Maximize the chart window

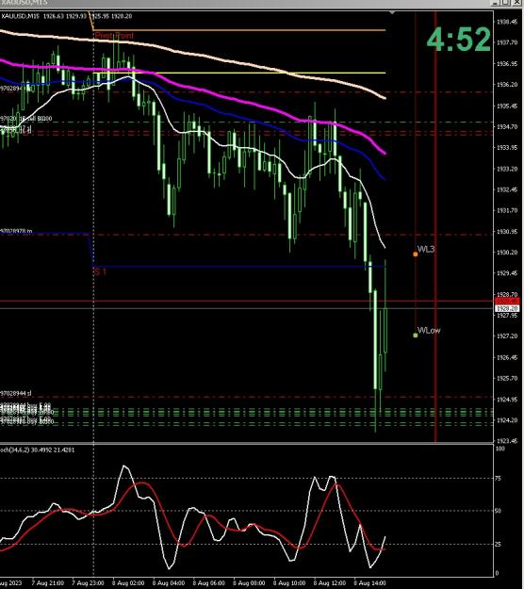pos(506,3)
